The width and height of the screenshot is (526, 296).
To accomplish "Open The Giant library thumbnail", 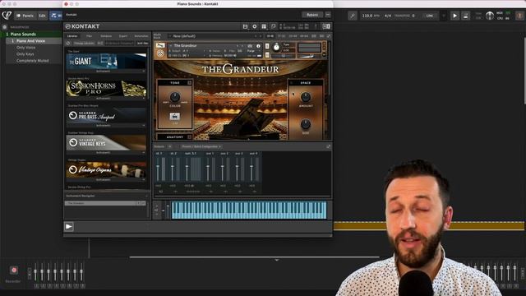I will pyautogui.click(x=106, y=62).
